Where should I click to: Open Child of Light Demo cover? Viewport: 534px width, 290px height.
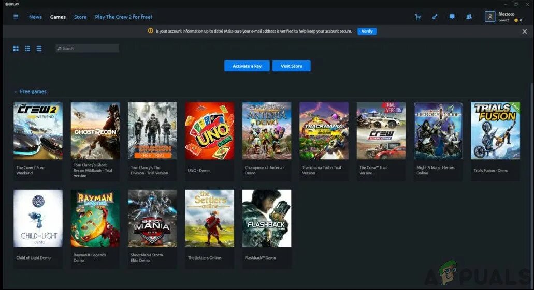(38, 218)
